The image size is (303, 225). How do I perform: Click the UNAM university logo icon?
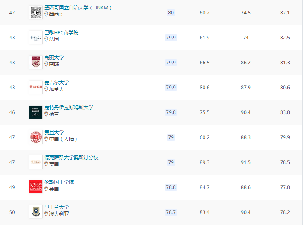pyautogui.click(x=36, y=13)
